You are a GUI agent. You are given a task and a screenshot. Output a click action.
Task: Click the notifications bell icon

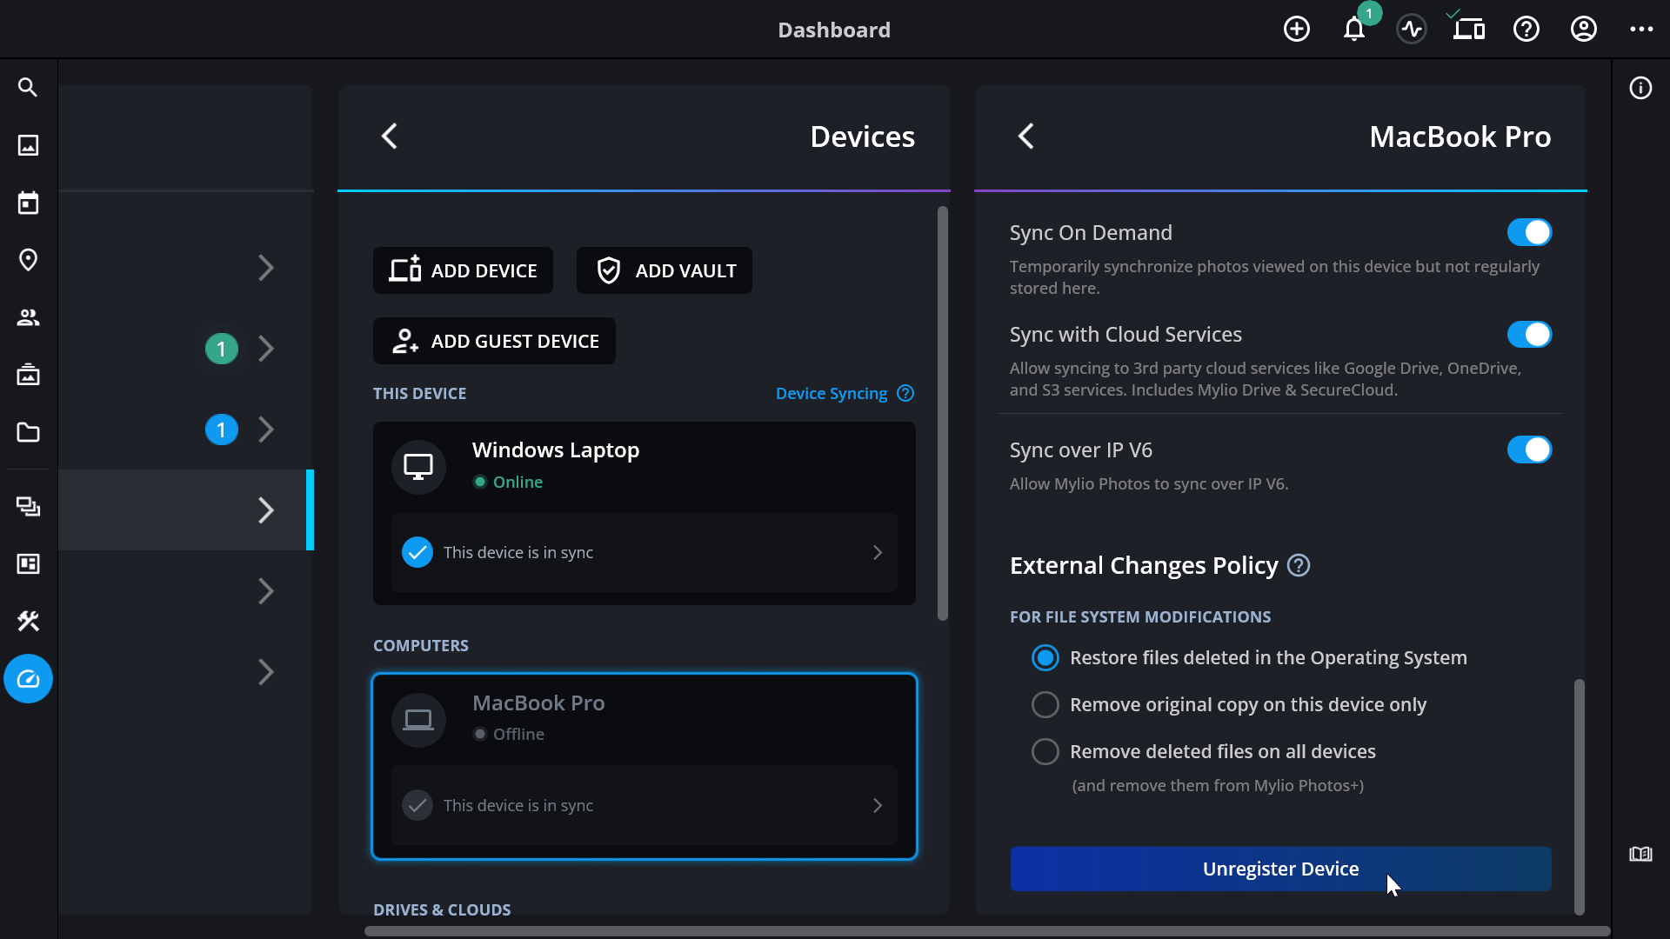click(x=1353, y=30)
